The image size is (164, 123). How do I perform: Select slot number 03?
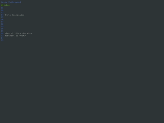(x=2, y=13)
